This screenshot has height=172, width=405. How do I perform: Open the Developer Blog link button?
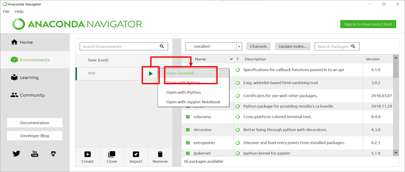[x=35, y=136]
